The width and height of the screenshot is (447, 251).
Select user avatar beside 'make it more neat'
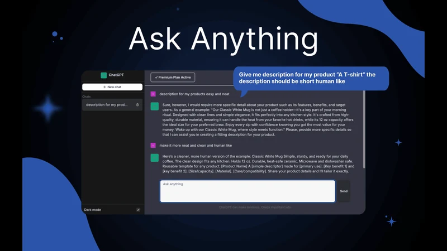click(x=153, y=146)
